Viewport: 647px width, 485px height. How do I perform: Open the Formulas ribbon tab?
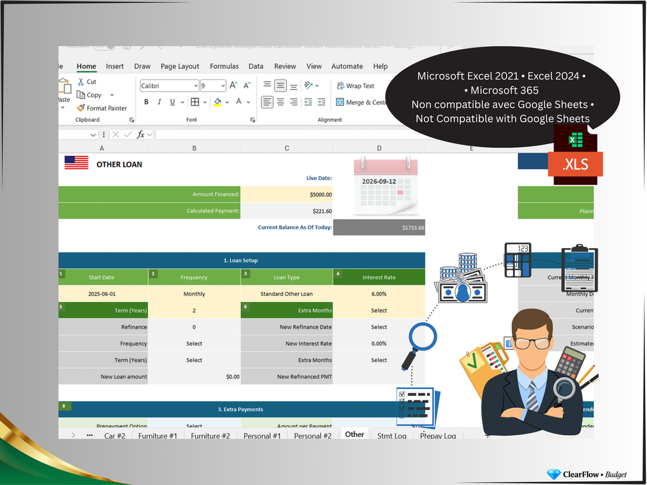[224, 66]
